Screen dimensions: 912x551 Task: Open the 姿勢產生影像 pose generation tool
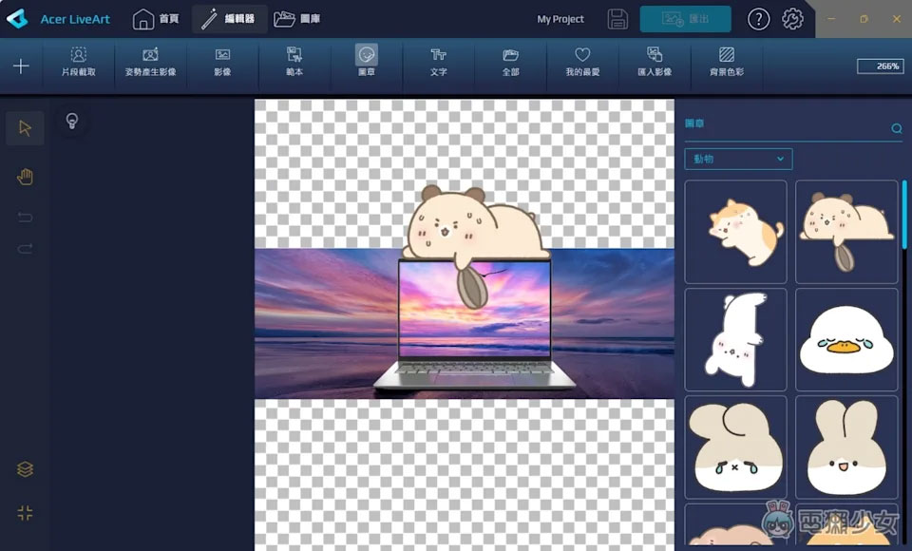150,62
